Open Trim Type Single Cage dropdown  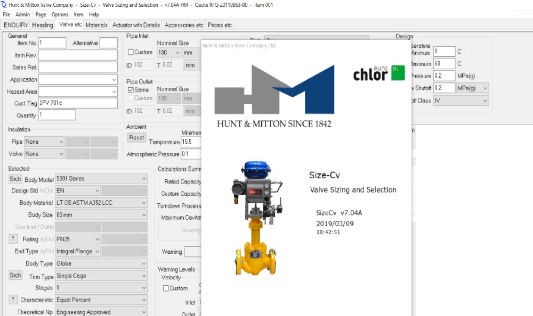101,276
